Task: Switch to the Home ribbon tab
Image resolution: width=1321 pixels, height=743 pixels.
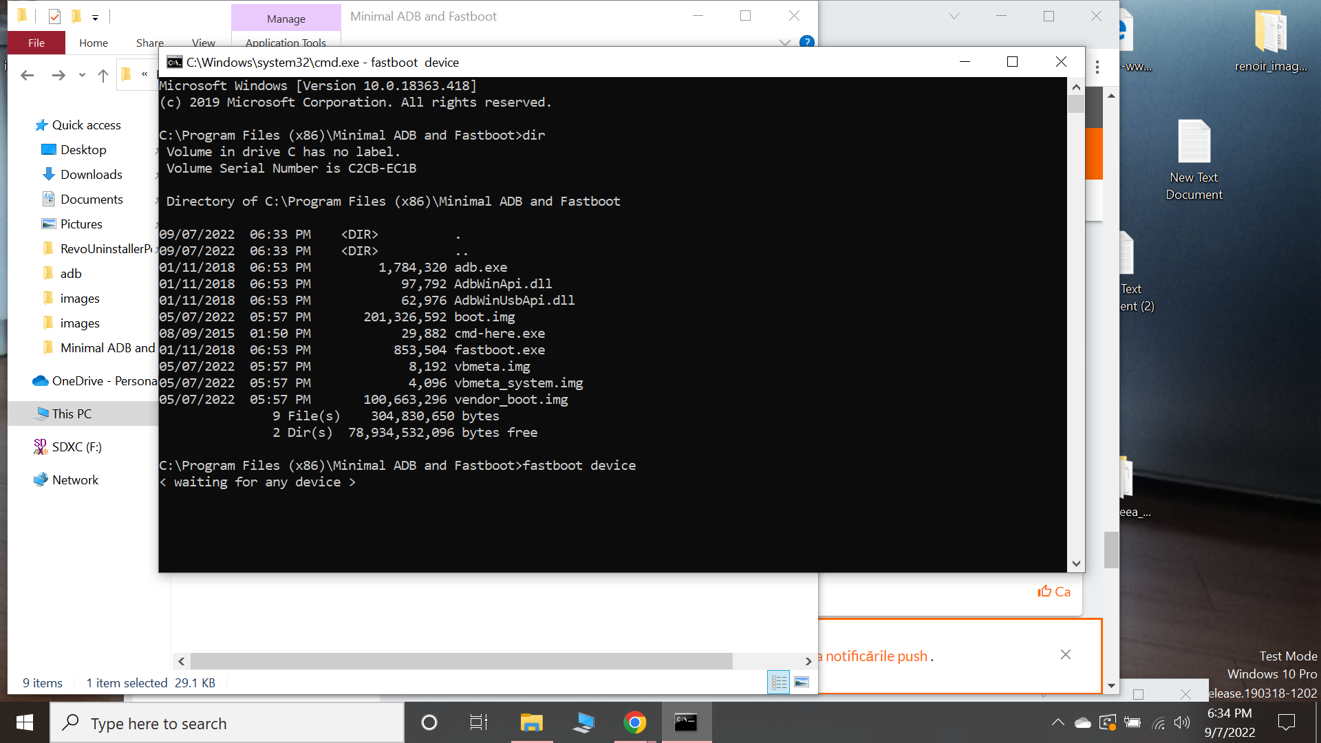Action: [x=93, y=43]
